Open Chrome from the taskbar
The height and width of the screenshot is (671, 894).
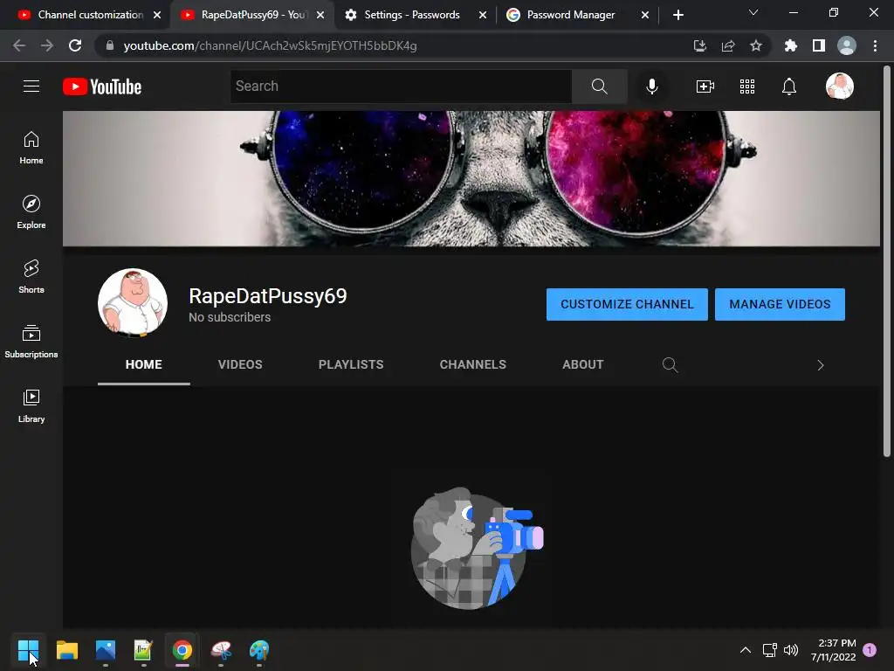click(182, 650)
